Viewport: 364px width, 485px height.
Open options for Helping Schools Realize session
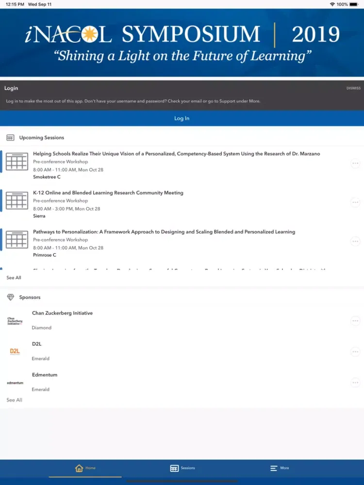[355, 163]
